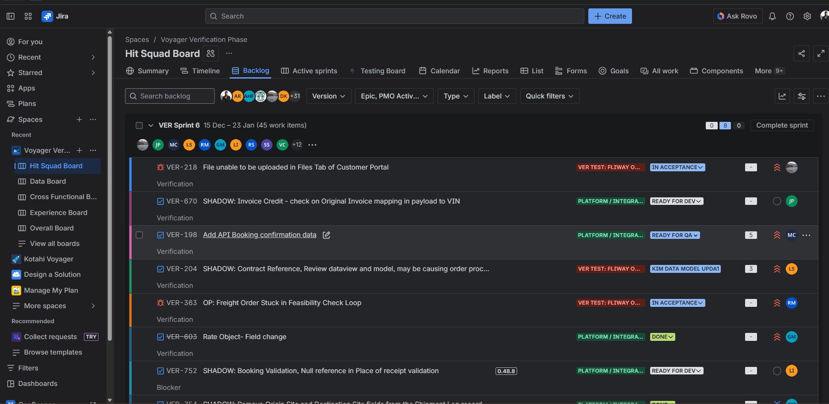Click the unassigned priority circle on VER-752
Viewport: 829px width, 404px height.
[777, 371]
